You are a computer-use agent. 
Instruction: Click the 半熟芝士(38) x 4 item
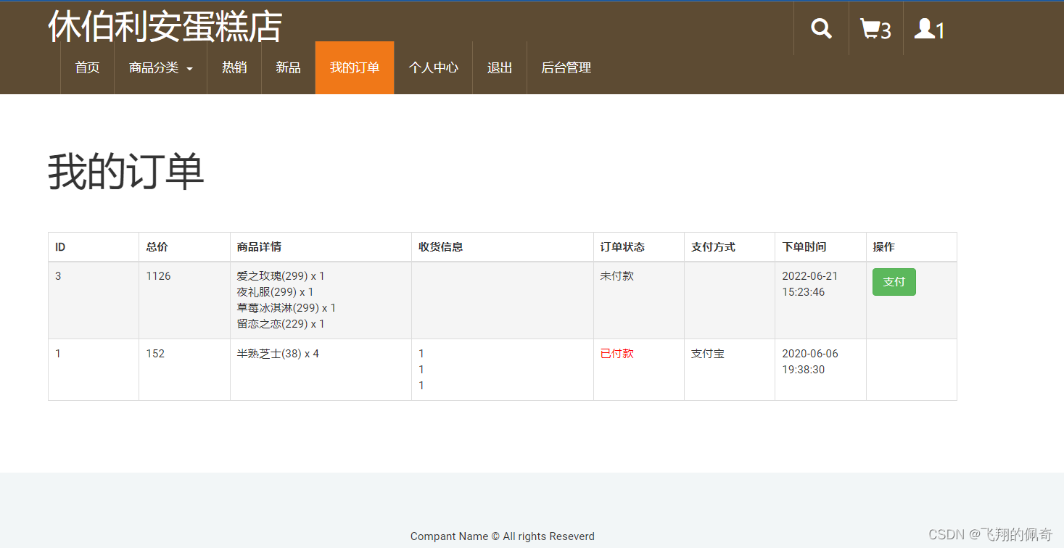point(277,354)
